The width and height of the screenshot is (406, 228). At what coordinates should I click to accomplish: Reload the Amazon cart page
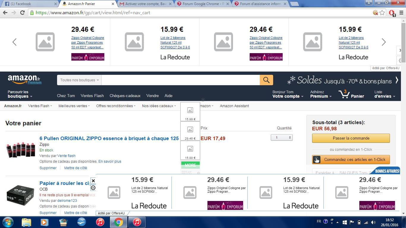(x=22, y=12)
